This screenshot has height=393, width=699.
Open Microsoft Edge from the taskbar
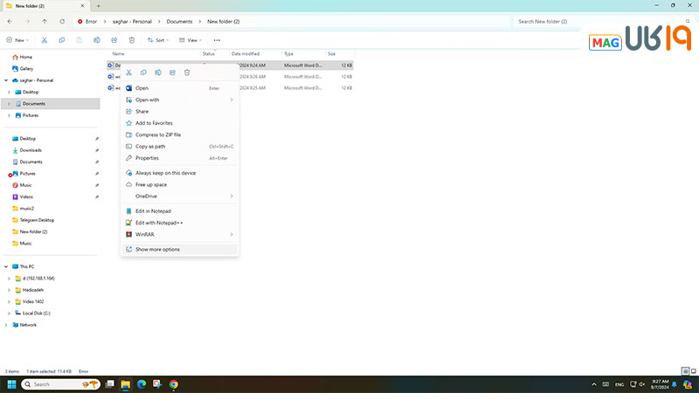click(x=142, y=383)
